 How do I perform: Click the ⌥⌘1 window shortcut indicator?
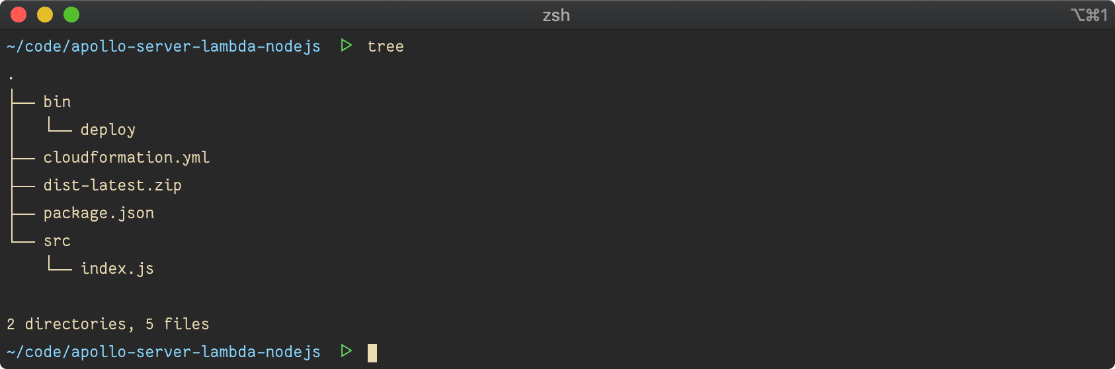(1089, 15)
